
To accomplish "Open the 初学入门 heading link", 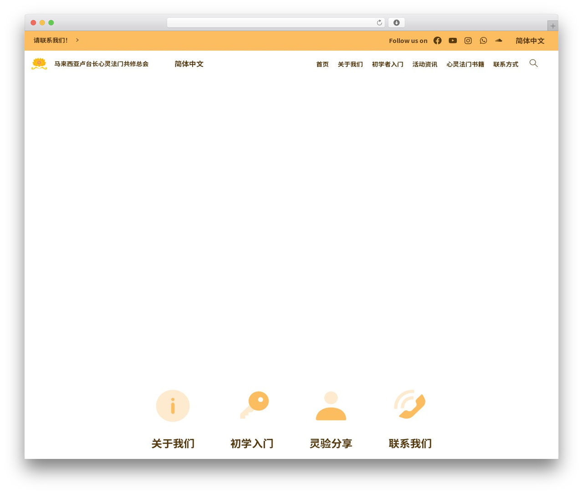I will pos(252,443).
